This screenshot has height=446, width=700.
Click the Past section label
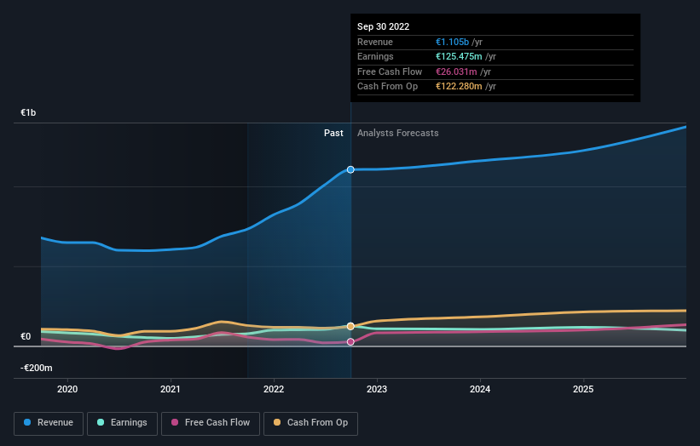tap(333, 133)
